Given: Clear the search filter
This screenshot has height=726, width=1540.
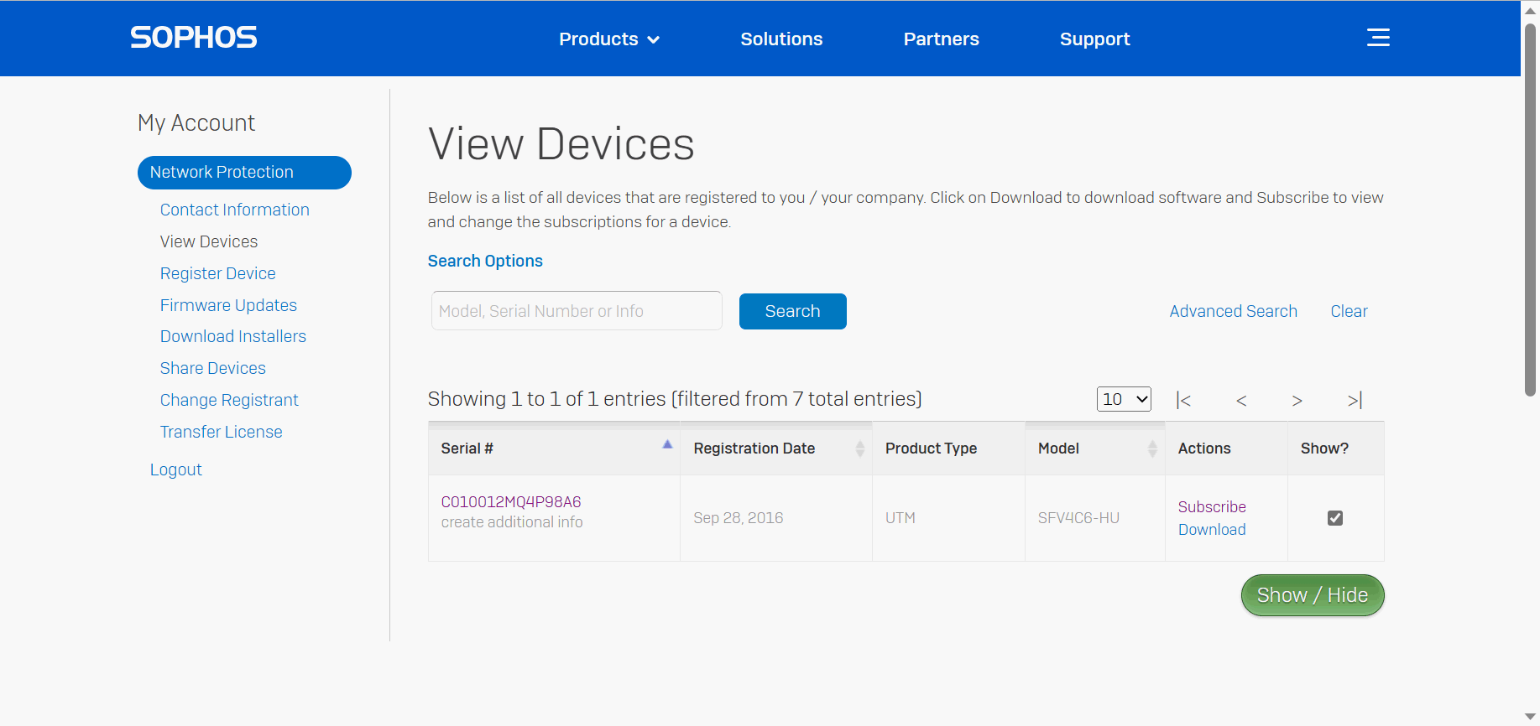Looking at the screenshot, I should (x=1349, y=311).
